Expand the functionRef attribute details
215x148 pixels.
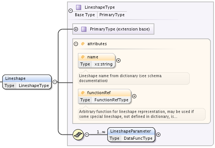(134, 96)
